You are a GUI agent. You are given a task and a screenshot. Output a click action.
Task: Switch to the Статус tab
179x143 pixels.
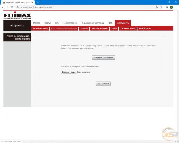[x=48, y=23]
